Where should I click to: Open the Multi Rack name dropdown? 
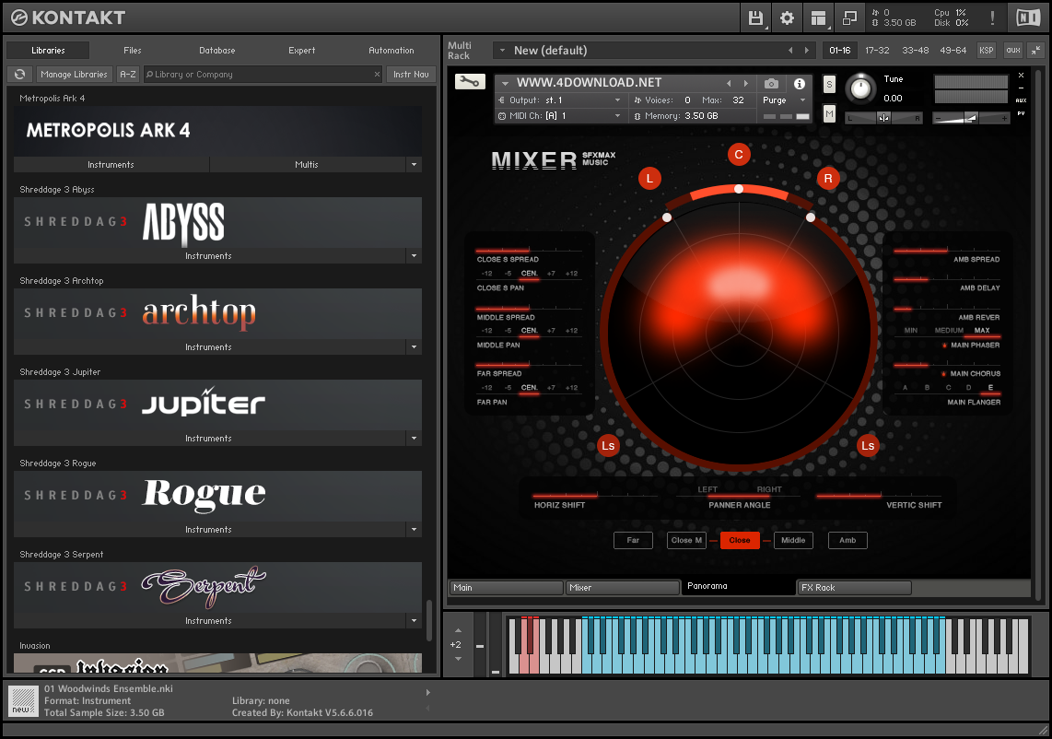pos(502,51)
